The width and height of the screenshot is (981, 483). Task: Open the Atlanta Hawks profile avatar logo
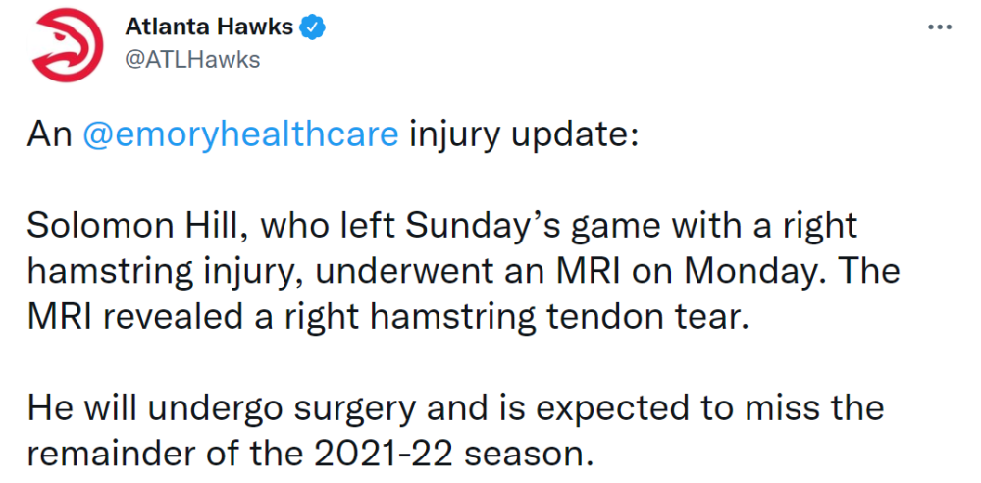[x=67, y=44]
